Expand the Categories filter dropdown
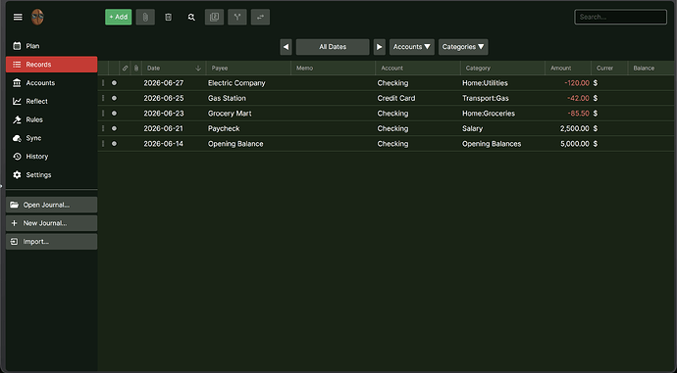Image resolution: width=677 pixels, height=373 pixels. click(x=463, y=47)
